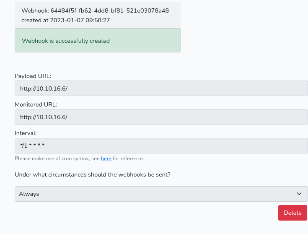Click the 'Please make use of cron syntax' hint

[x=52, y=159]
